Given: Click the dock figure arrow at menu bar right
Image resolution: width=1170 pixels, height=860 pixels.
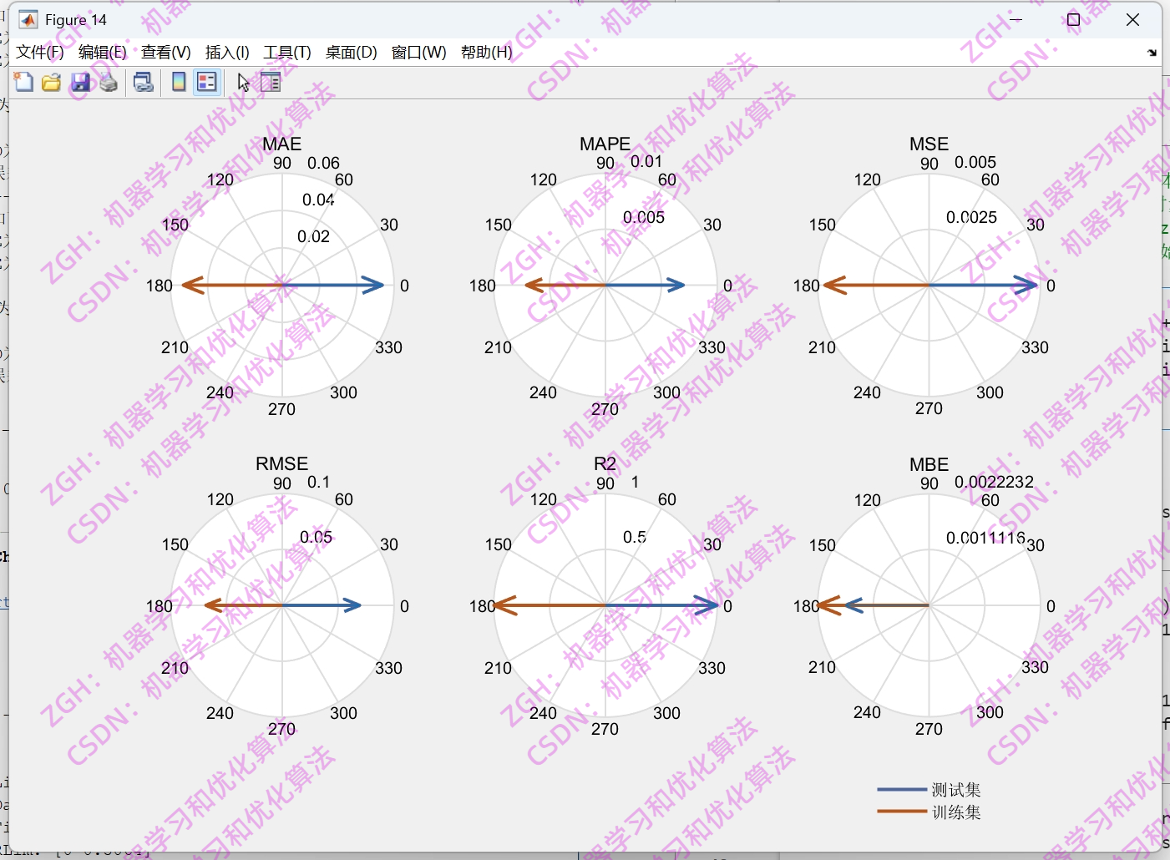Looking at the screenshot, I should (x=1152, y=53).
